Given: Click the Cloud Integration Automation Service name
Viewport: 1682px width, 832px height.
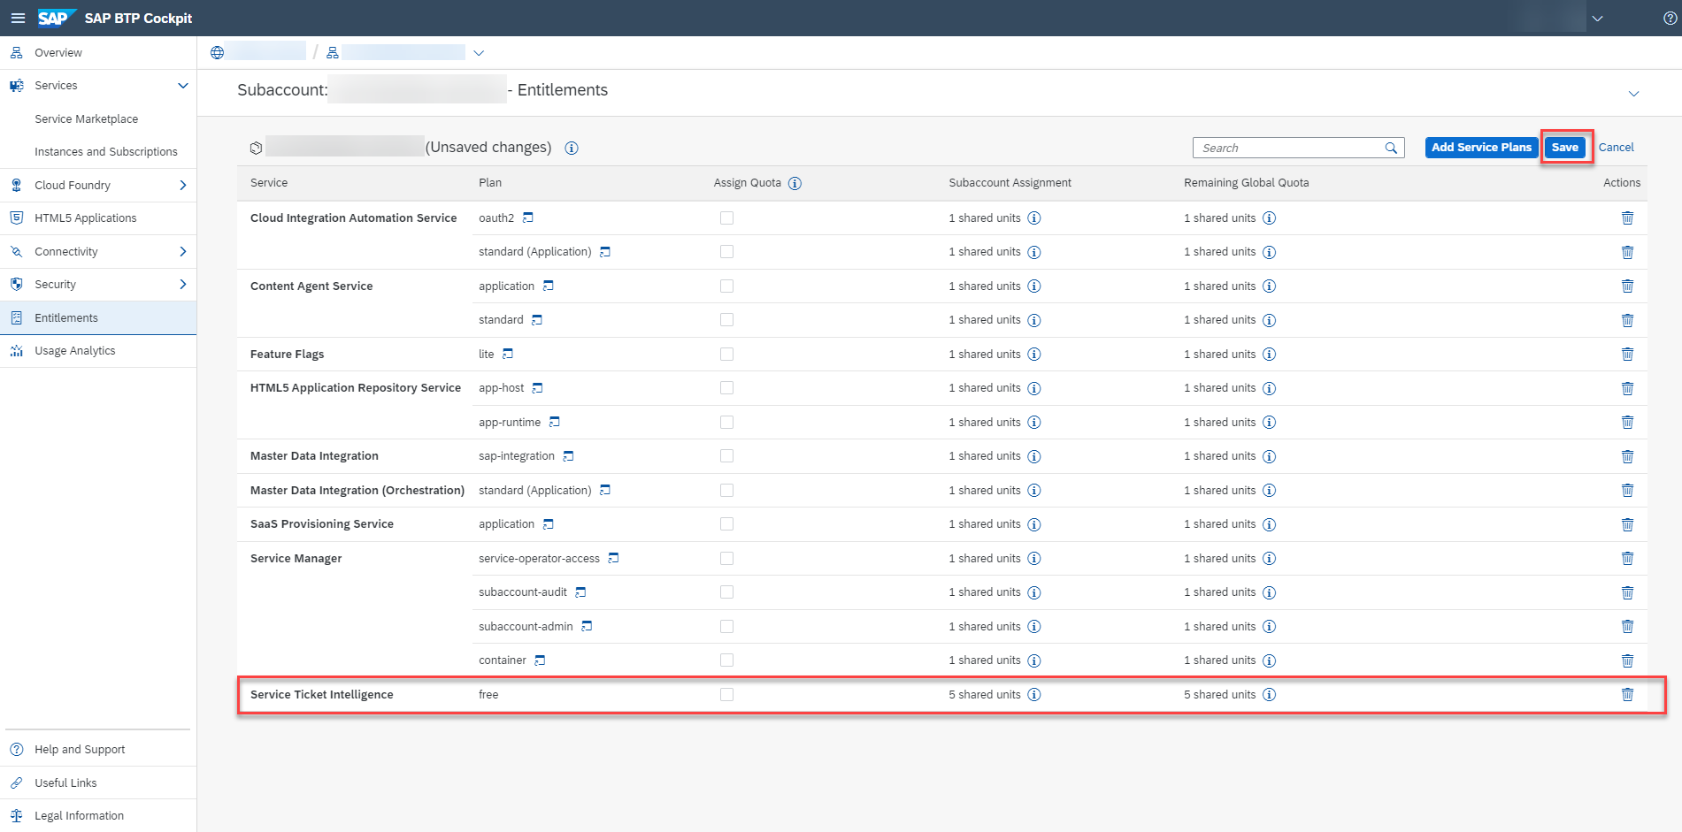Looking at the screenshot, I should tap(354, 218).
